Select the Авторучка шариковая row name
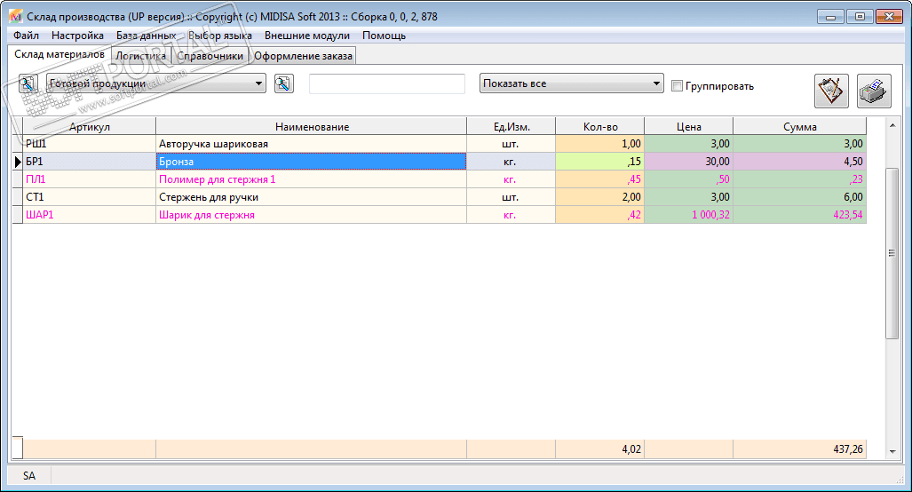 (x=311, y=144)
